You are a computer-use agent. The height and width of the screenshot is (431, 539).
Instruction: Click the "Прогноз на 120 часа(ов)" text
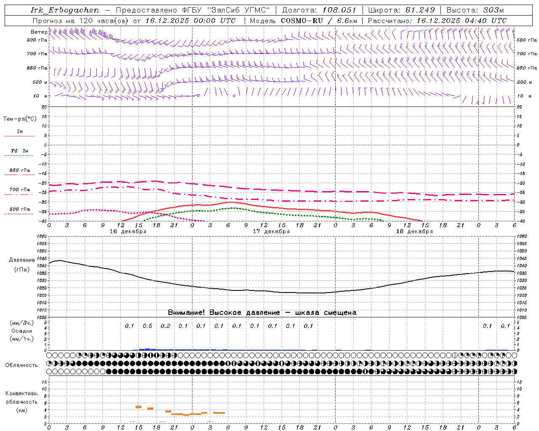pyautogui.click(x=81, y=21)
